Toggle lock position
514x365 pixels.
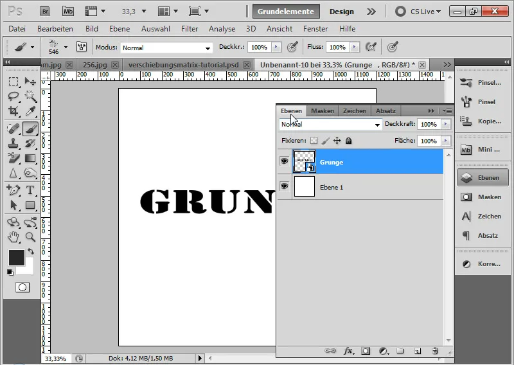point(337,141)
